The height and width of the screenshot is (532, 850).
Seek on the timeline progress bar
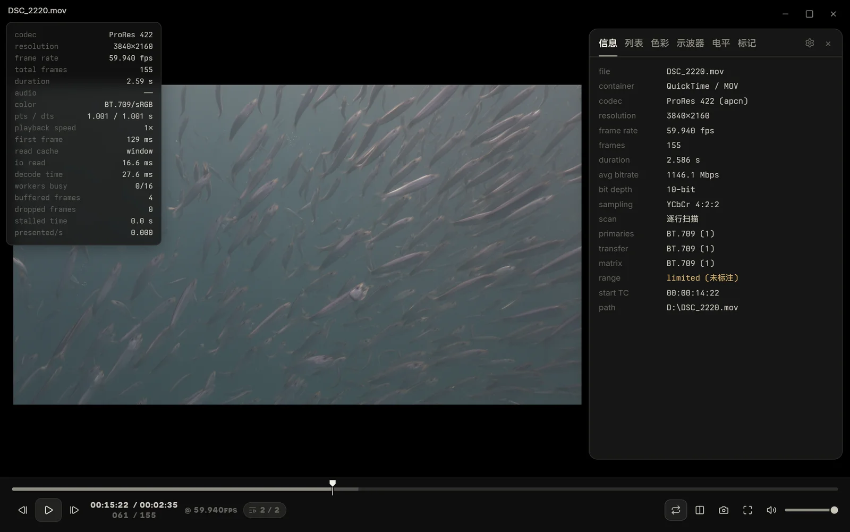425,489
